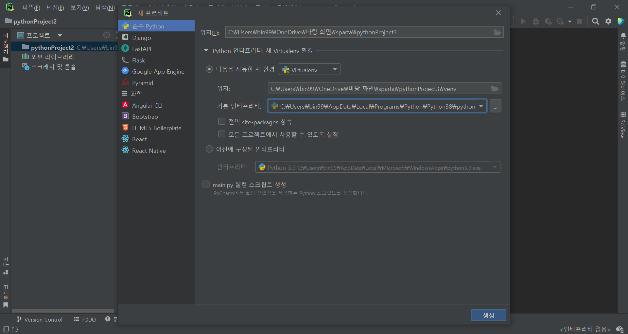Toggle main.py welcome script checkbox

pyautogui.click(x=206, y=184)
